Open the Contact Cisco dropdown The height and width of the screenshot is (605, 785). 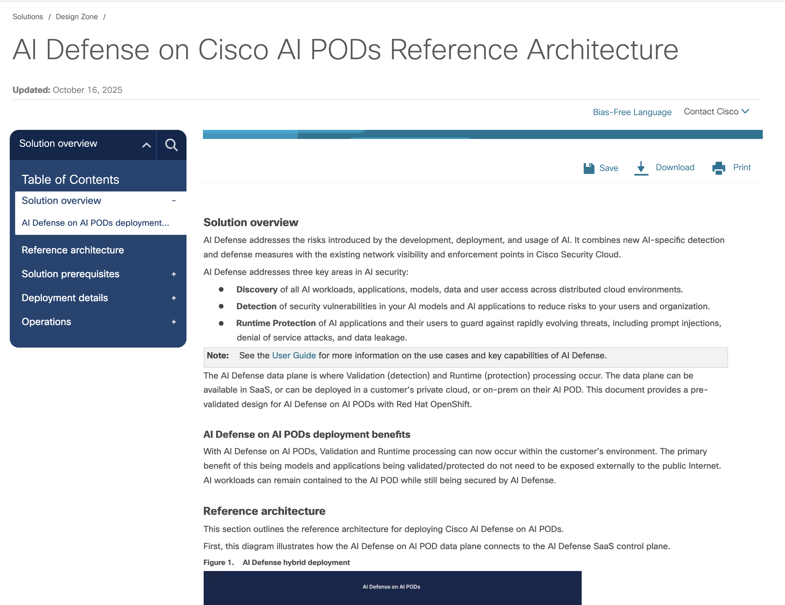pyautogui.click(x=716, y=111)
